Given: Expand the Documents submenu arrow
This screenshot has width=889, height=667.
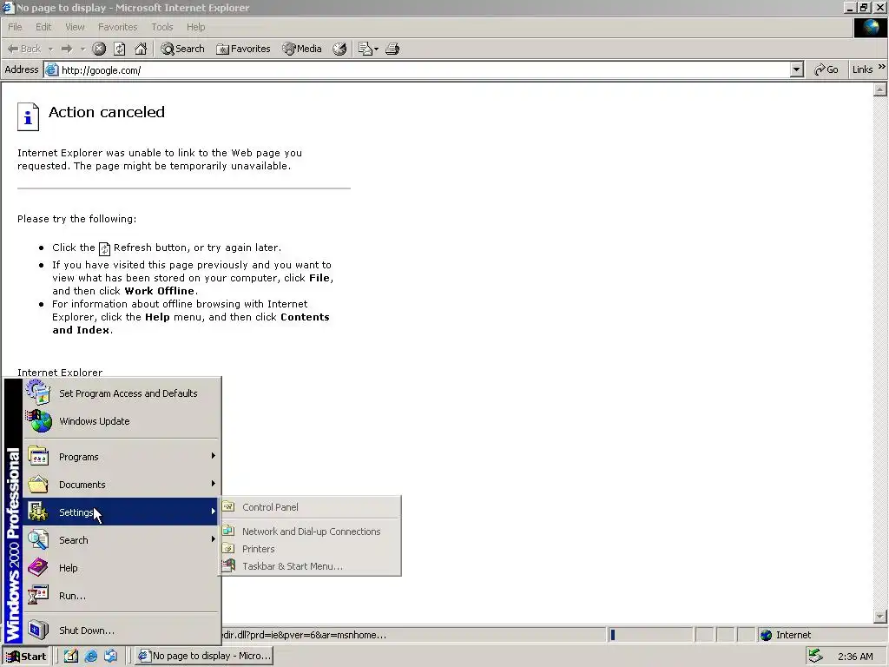Looking at the screenshot, I should point(214,483).
